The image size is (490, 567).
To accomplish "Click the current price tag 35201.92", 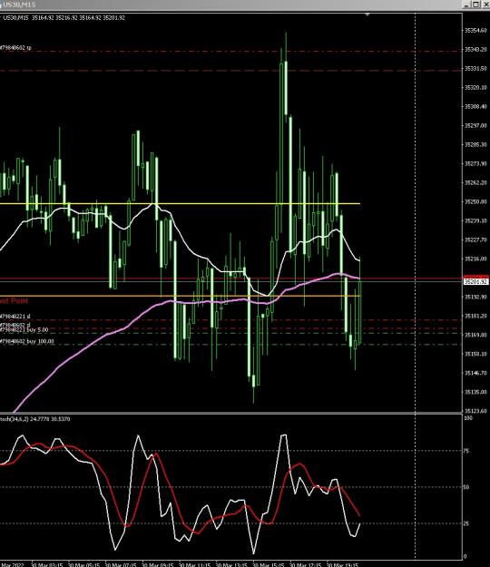I will (475, 282).
